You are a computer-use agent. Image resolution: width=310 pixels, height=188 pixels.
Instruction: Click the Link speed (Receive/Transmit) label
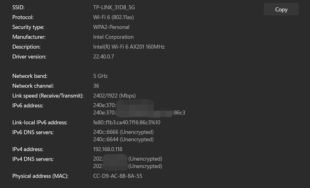point(48,96)
